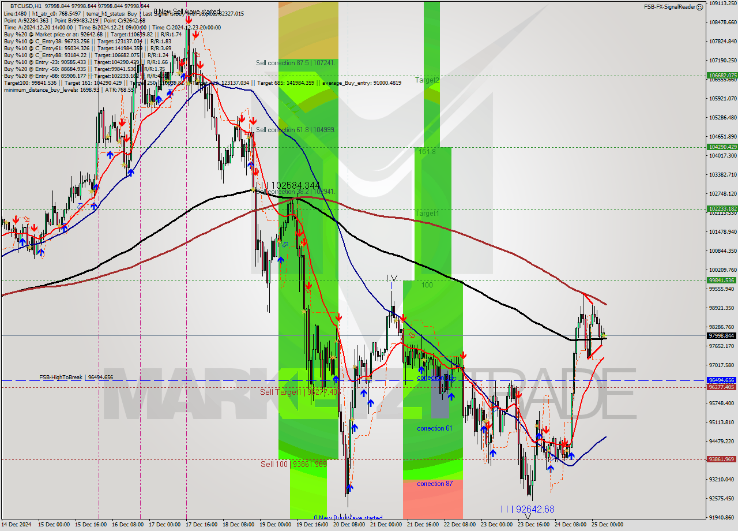Click the smiley icon beside FSB-FX-SignalReader
The height and width of the screenshot is (531, 738).
click(699, 7)
